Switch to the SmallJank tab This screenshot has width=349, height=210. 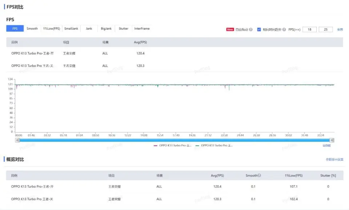pyautogui.click(x=71, y=29)
